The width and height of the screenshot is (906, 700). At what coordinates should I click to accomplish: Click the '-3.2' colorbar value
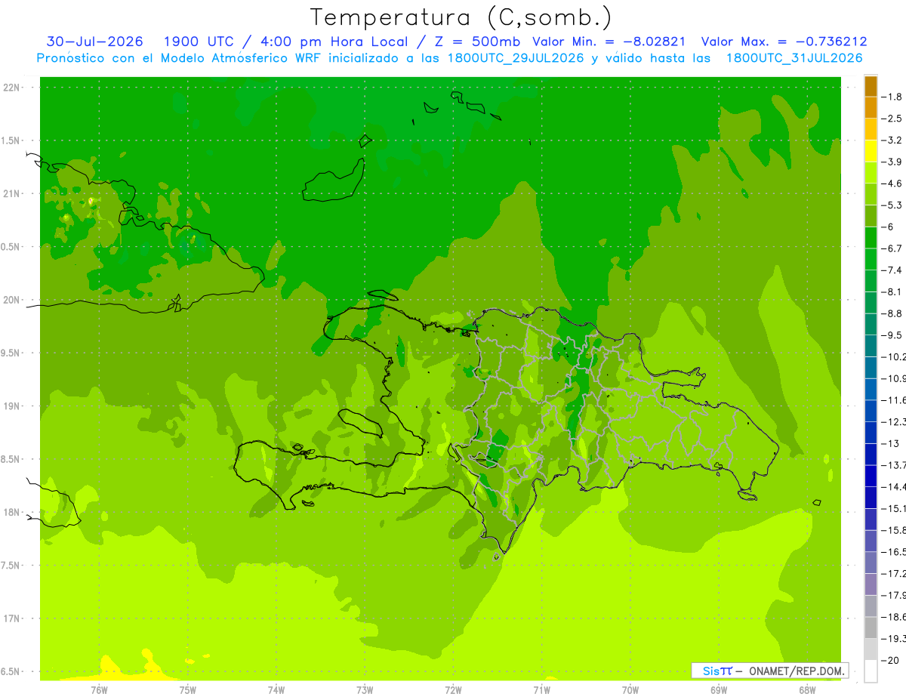pyautogui.click(x=893, y=140)
